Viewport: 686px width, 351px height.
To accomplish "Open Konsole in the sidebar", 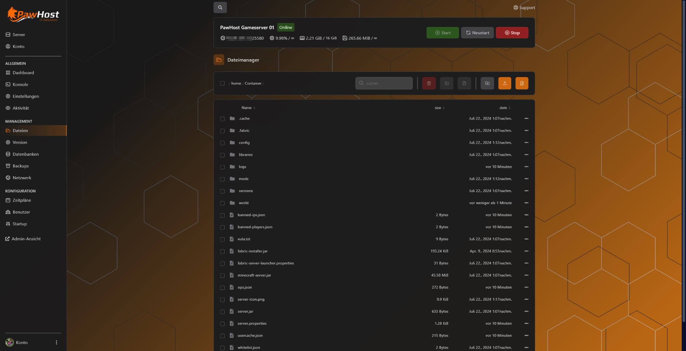I will click(x=20, y=84).
